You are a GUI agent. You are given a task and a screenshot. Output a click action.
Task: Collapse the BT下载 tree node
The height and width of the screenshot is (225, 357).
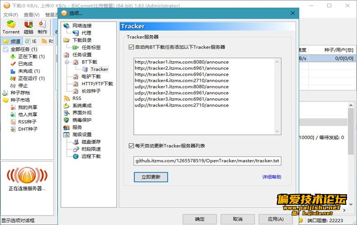coord(67,62)
